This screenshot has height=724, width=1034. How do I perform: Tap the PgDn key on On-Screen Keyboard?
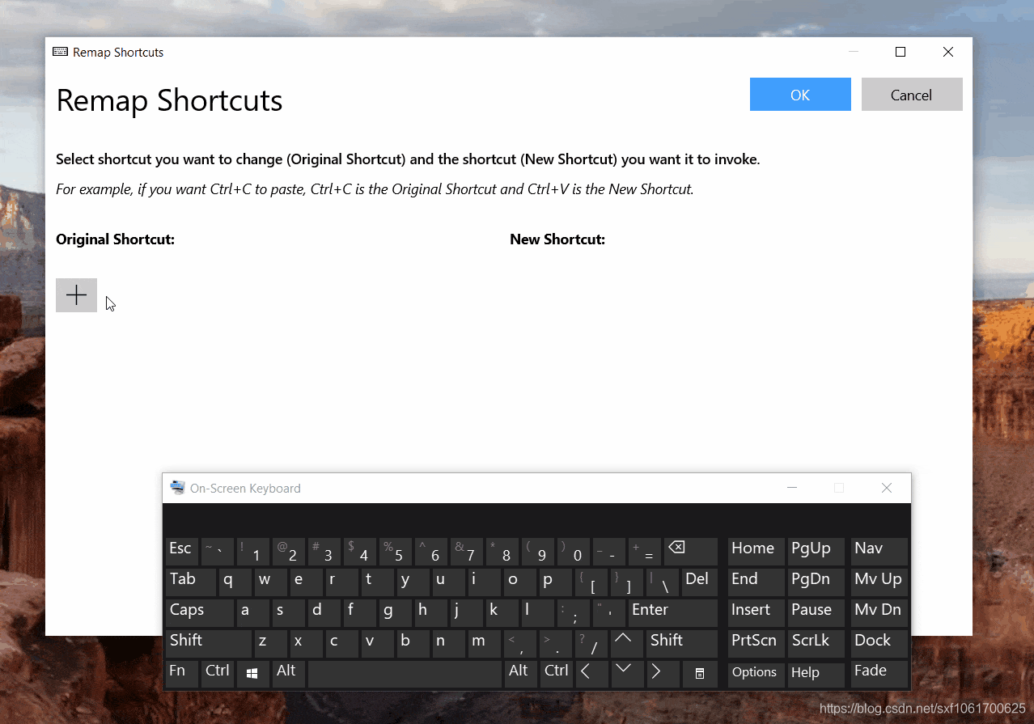pos(816,582)
